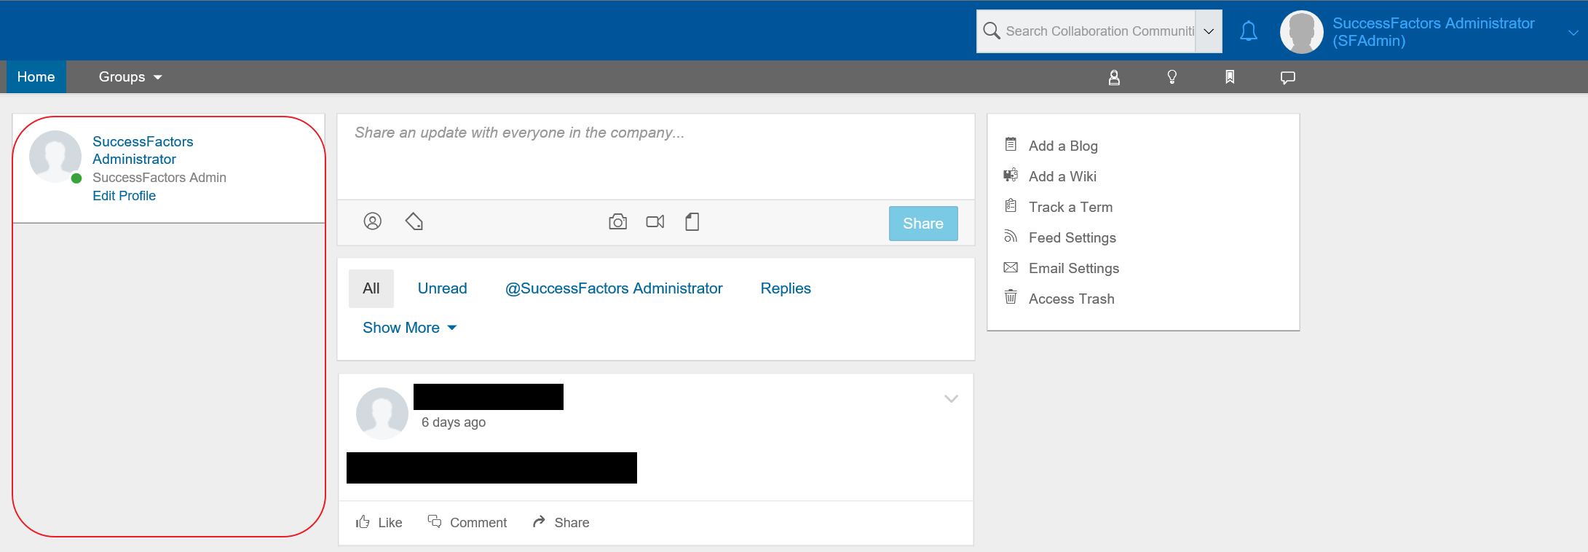Click the tag icon in composer

click(414, 221)
